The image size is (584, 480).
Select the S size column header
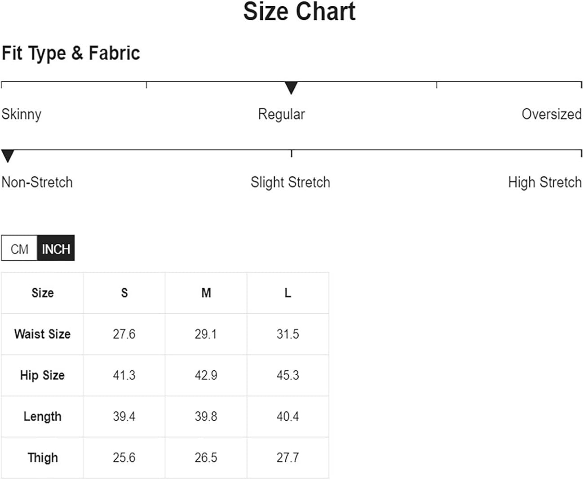click(x=124, y=293)
